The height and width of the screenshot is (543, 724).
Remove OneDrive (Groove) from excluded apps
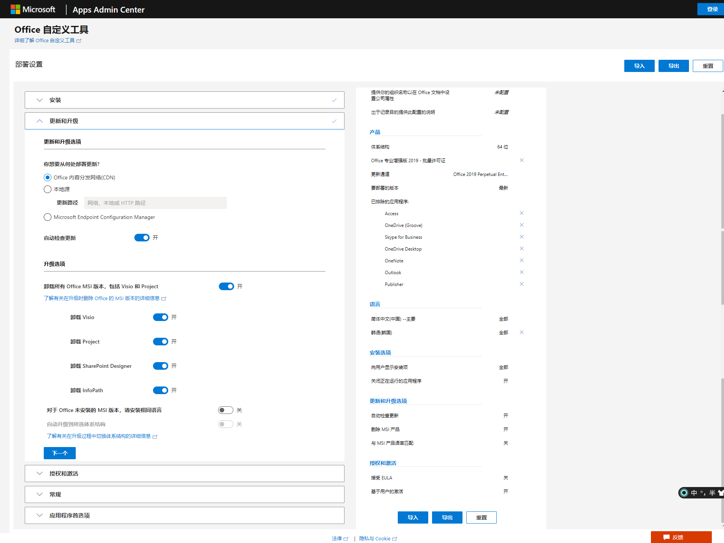(521, 225)
